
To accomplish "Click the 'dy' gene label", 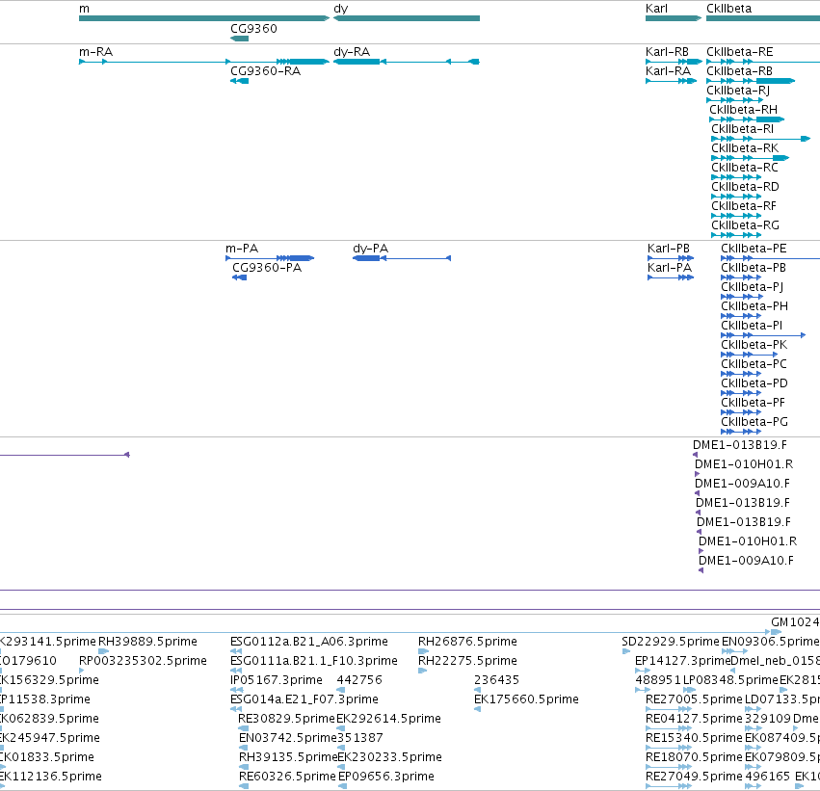I will 340,9.
